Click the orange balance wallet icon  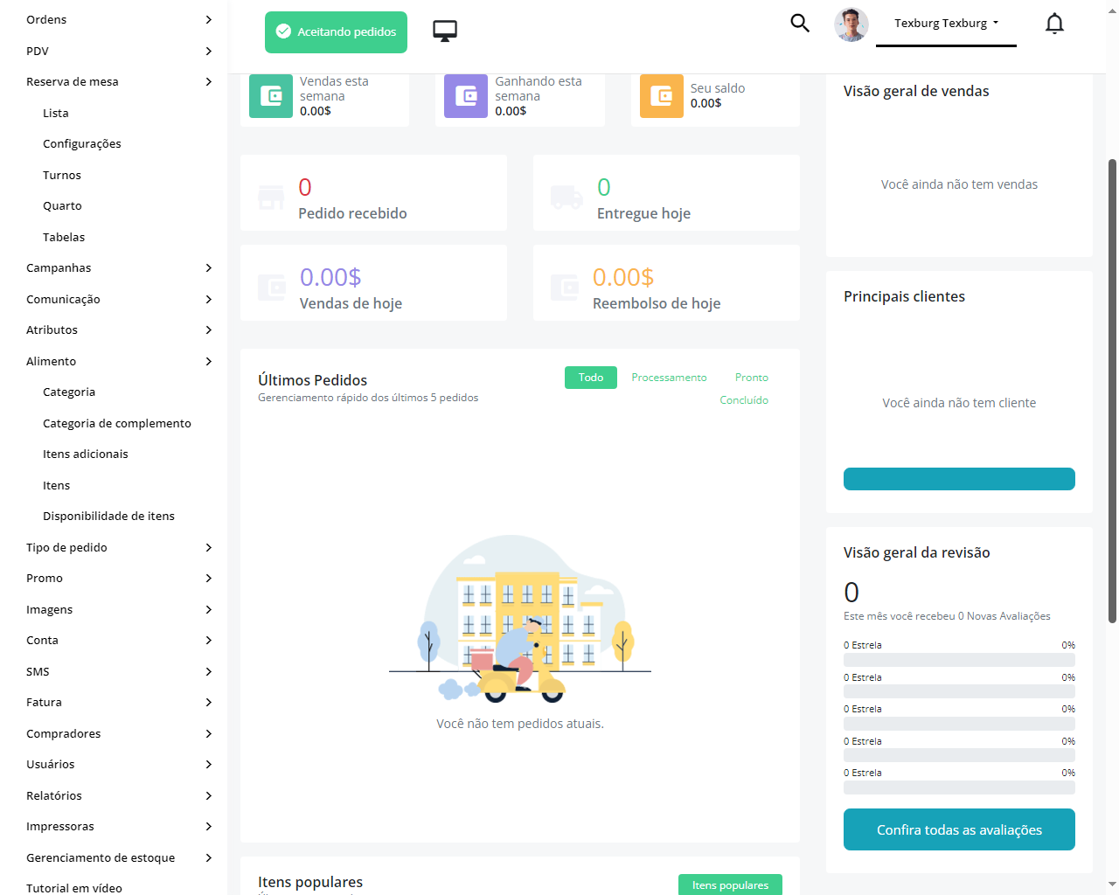pos(662,96)
